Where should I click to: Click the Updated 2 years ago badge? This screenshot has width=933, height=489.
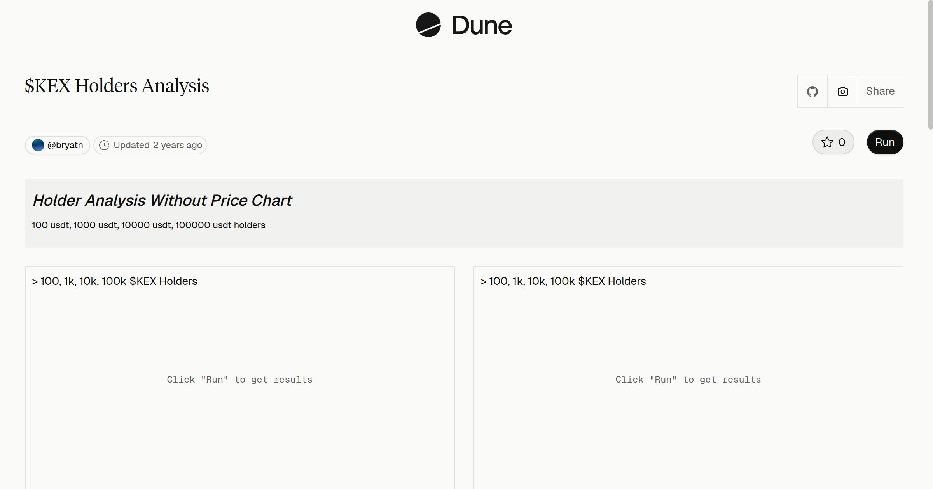point(150,145)
